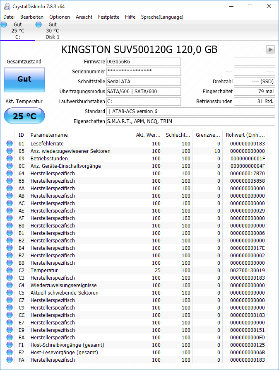This screenshot has width=279, height=370.
Task: Click the Schnittstelle field Serial ATA
Action: 143,81
